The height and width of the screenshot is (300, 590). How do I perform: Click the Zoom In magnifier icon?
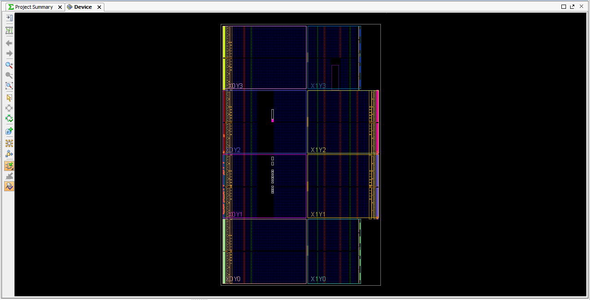9,65
